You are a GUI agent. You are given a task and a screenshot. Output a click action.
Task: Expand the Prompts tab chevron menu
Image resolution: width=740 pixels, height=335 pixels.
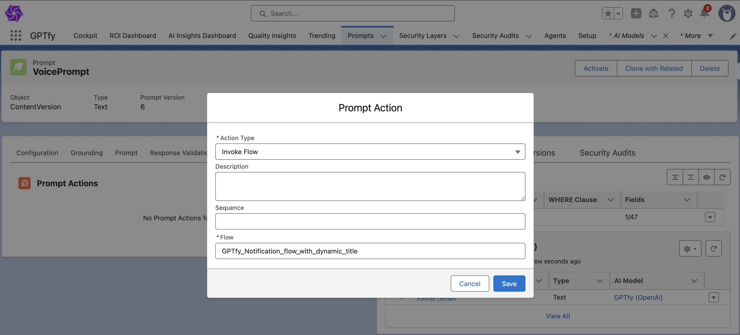coord(383,36)
